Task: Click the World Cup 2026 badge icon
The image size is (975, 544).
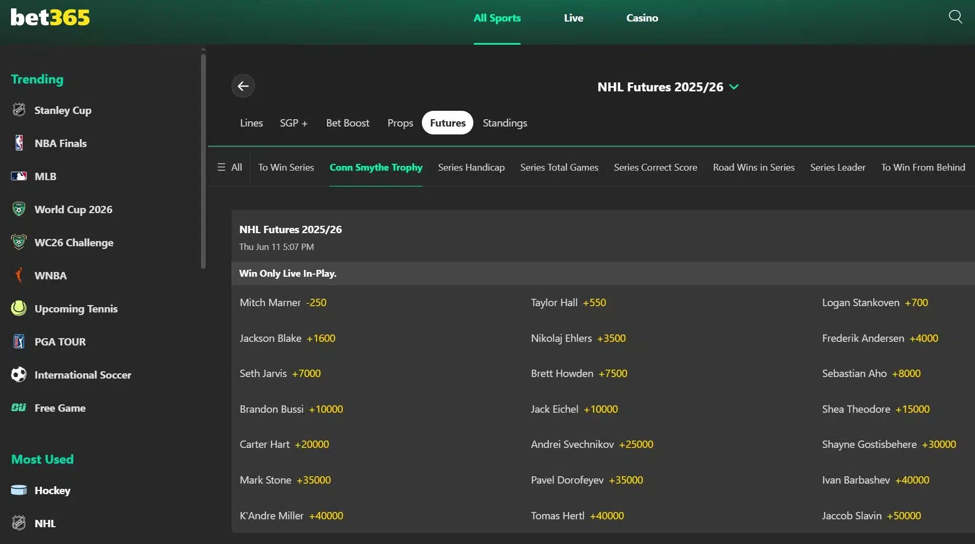Action: (19, 209)
